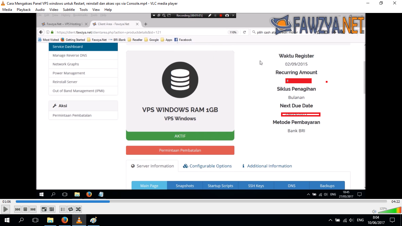Open the Tools menu
This screenshot has width=402, height=226.
click(x=84, y=10)
